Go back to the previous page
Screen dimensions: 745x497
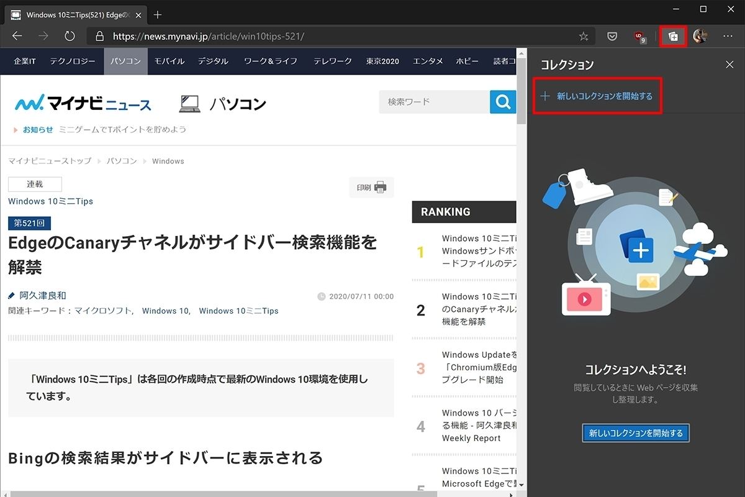click(x=17, y=37)
